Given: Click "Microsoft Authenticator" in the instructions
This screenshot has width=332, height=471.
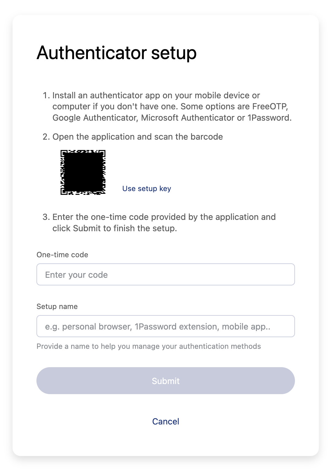Looking at the screenshot, I should click(x=188, y=118).
